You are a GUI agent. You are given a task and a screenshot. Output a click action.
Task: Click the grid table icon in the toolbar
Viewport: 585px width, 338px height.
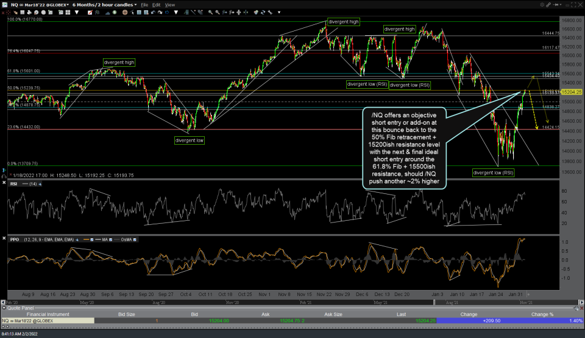23,12
